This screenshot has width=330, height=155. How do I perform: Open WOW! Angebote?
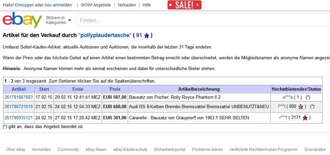[96, 5]
